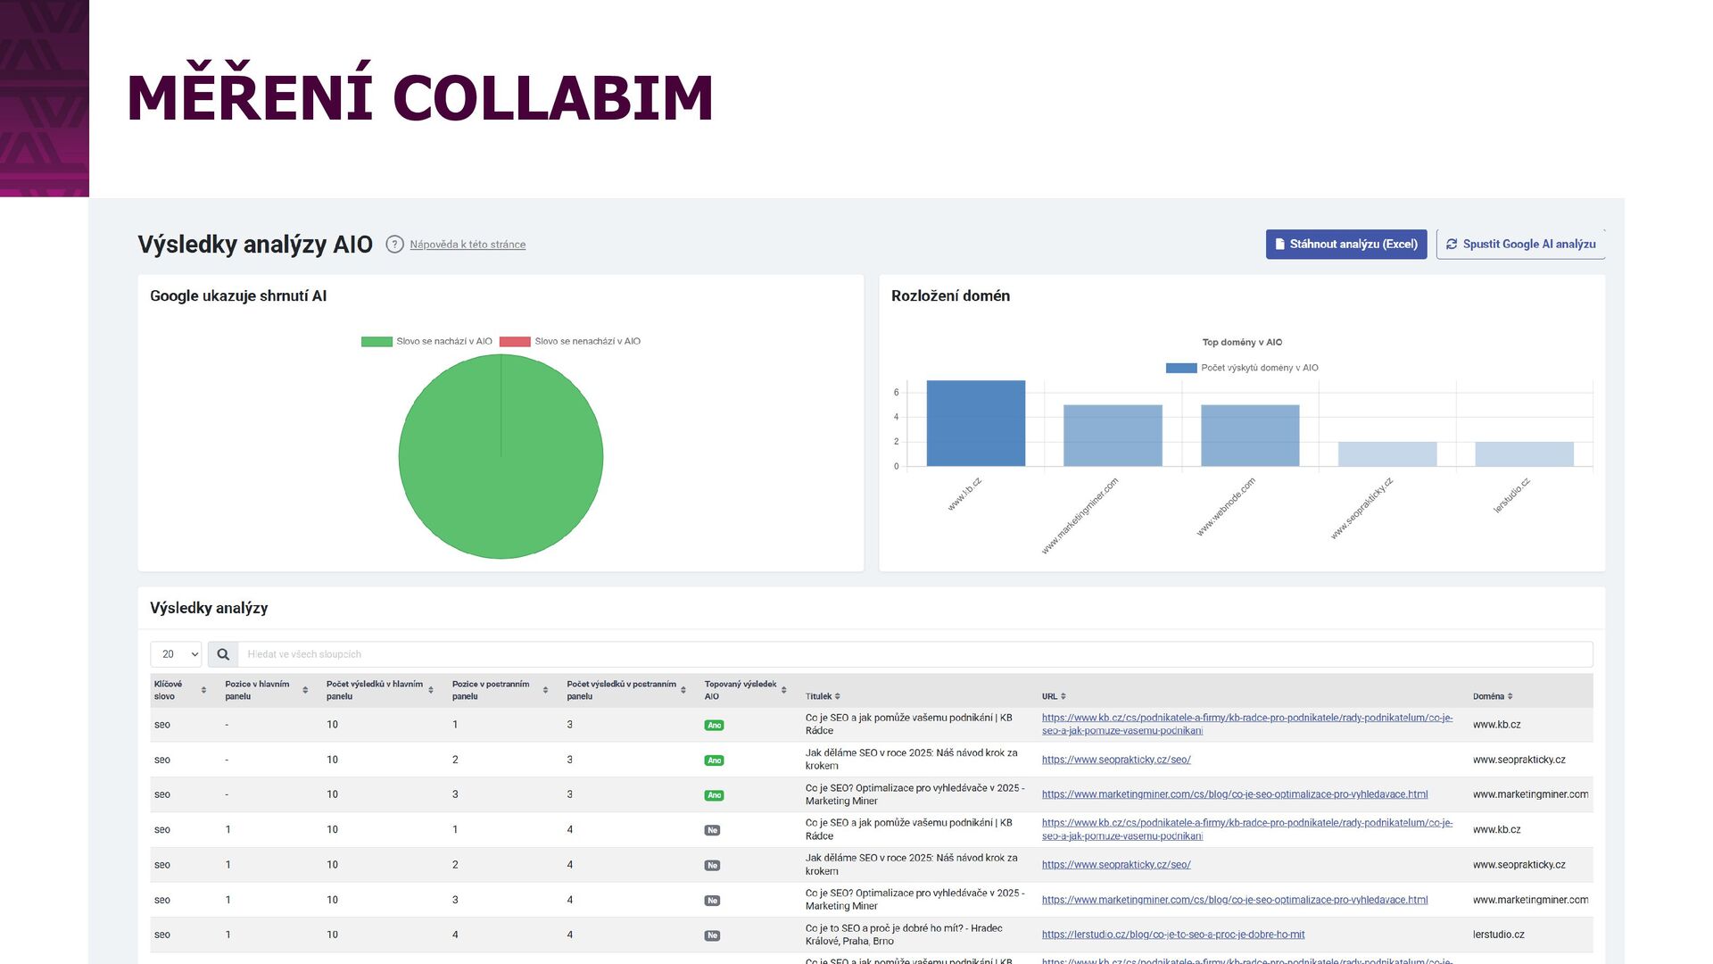Screen dimensions: 1713x964
Task: Sort the Titulek column
Action: [837, 696]
